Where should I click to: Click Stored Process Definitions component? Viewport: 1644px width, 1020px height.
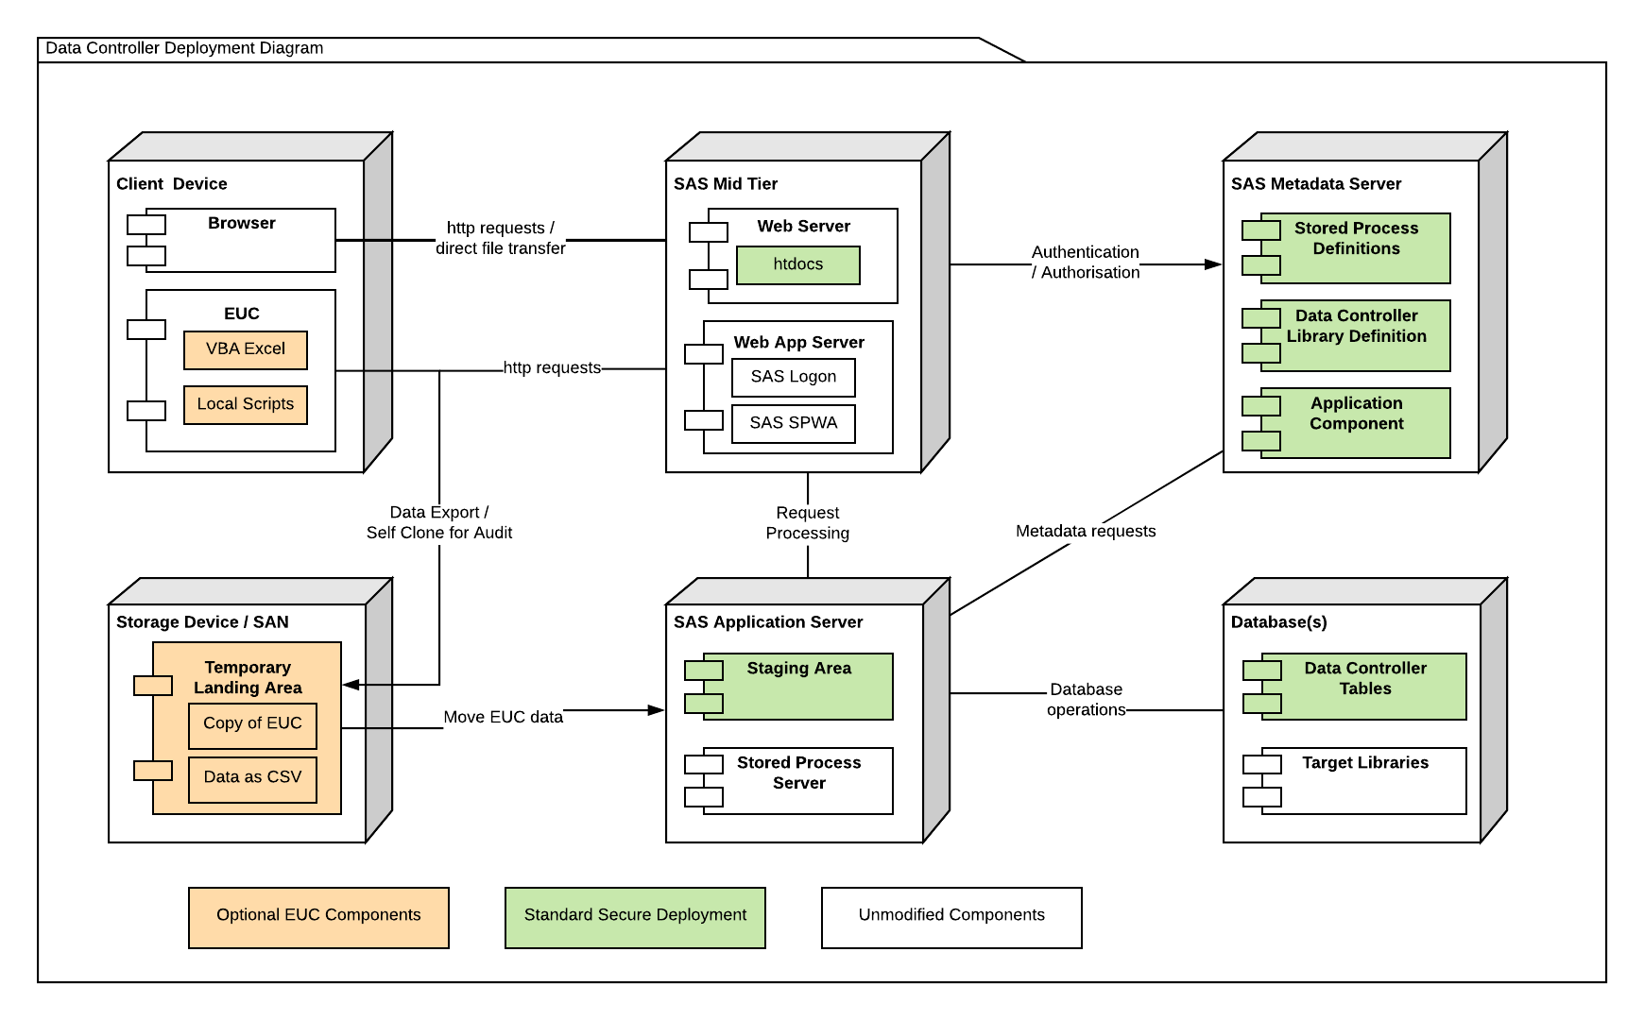coord(1355,248)
